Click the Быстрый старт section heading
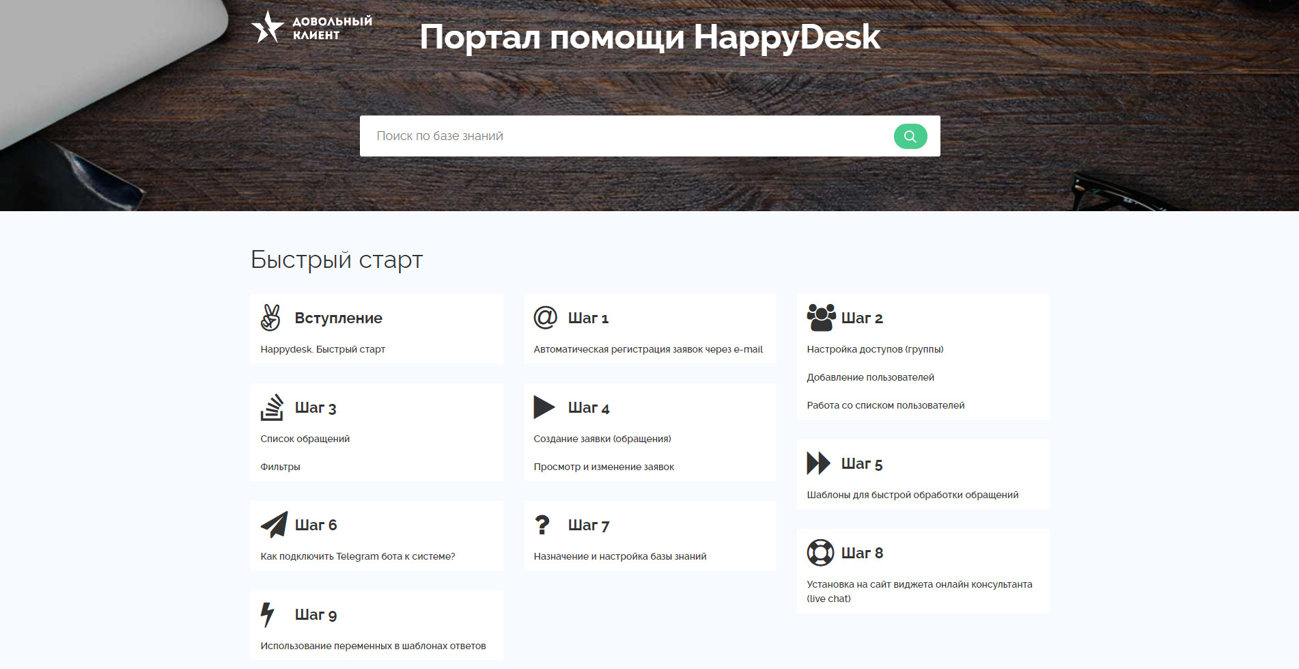The height and width of the screenshot is (669, 1299). pyautogui.click(x=337, y=260)
